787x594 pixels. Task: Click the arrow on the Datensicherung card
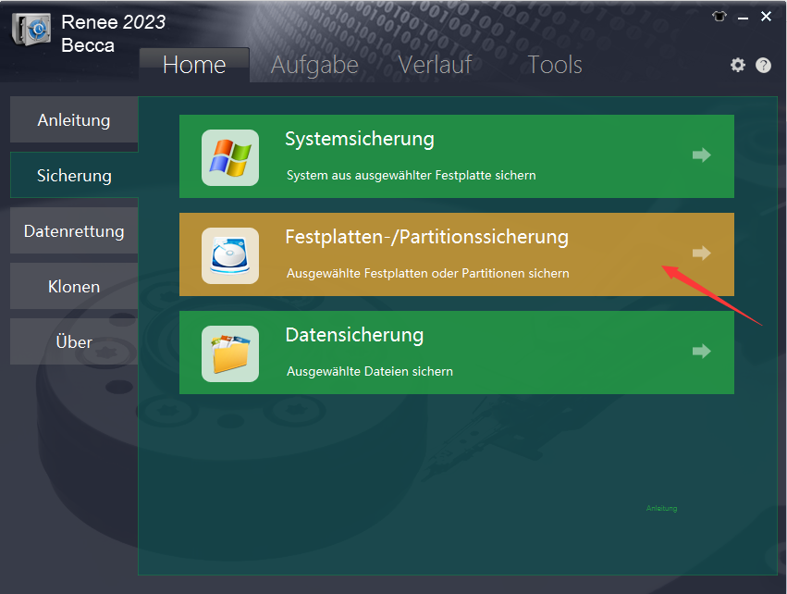click(702, 351)
